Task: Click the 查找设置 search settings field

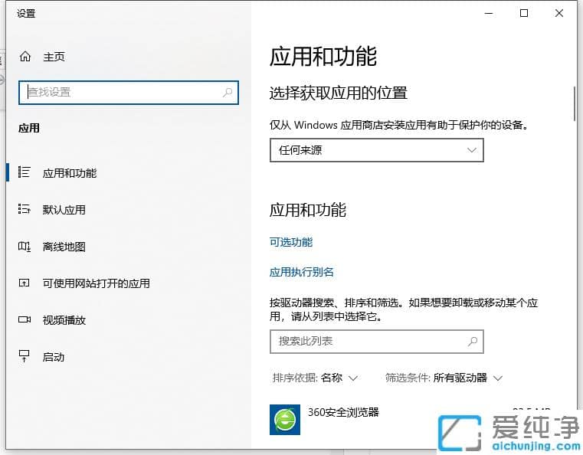Action: click(x=123, y=92)
